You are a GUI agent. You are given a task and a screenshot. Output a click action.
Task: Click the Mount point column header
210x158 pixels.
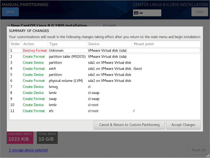[x=144, y=44]
